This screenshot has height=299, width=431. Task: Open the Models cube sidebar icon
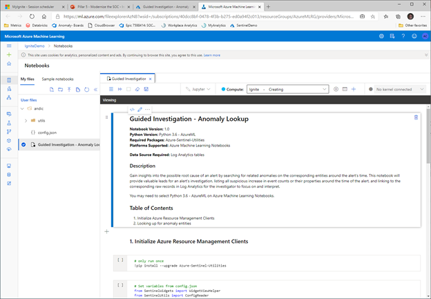9,140
